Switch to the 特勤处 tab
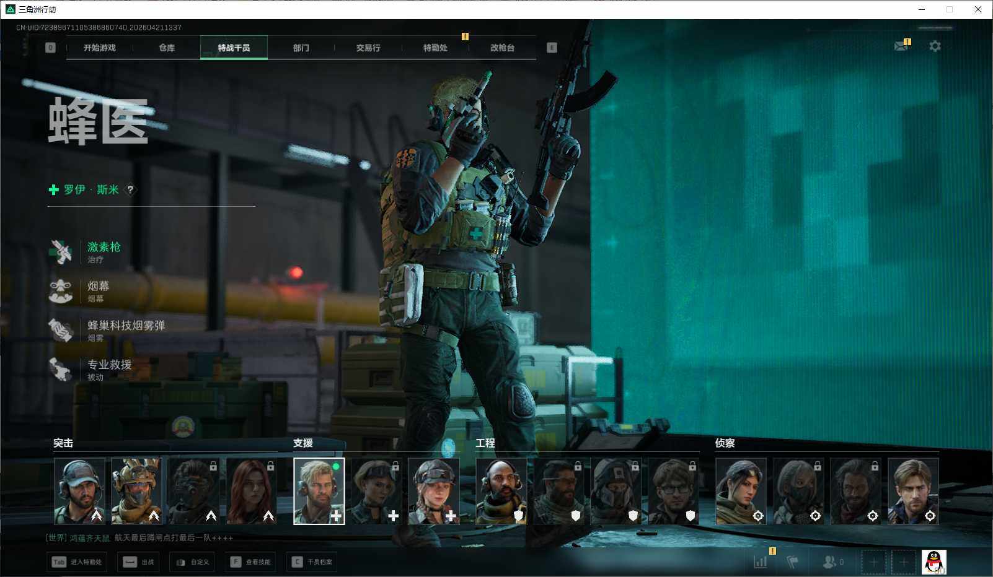993x577 pixels. coord(435,48)
